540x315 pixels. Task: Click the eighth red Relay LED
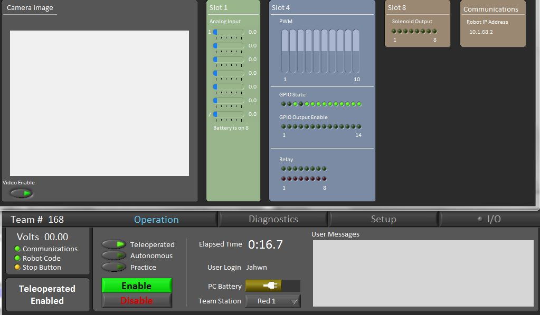tap(324, 179)
